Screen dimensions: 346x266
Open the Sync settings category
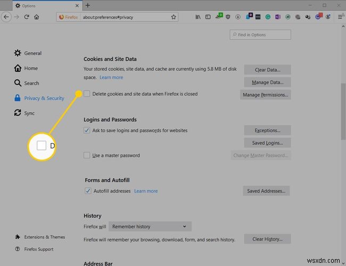click(24, 113)
